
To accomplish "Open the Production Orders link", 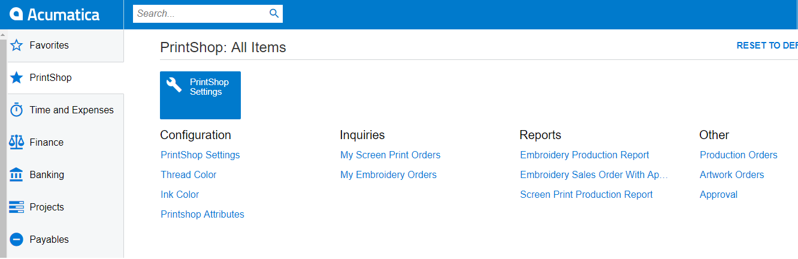I will coord(738,155).
